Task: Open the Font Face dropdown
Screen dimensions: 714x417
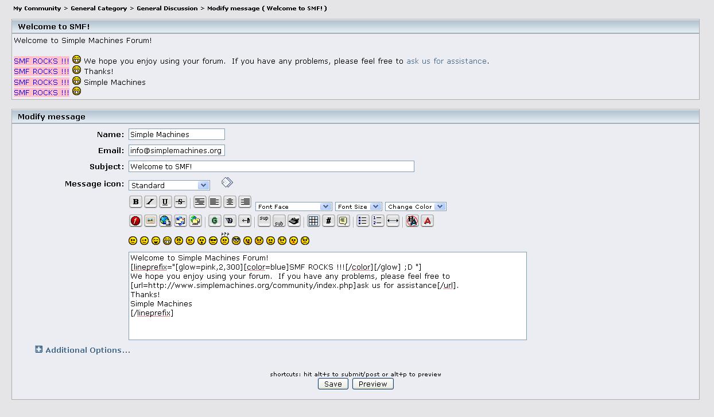Action: coord(294,206)
